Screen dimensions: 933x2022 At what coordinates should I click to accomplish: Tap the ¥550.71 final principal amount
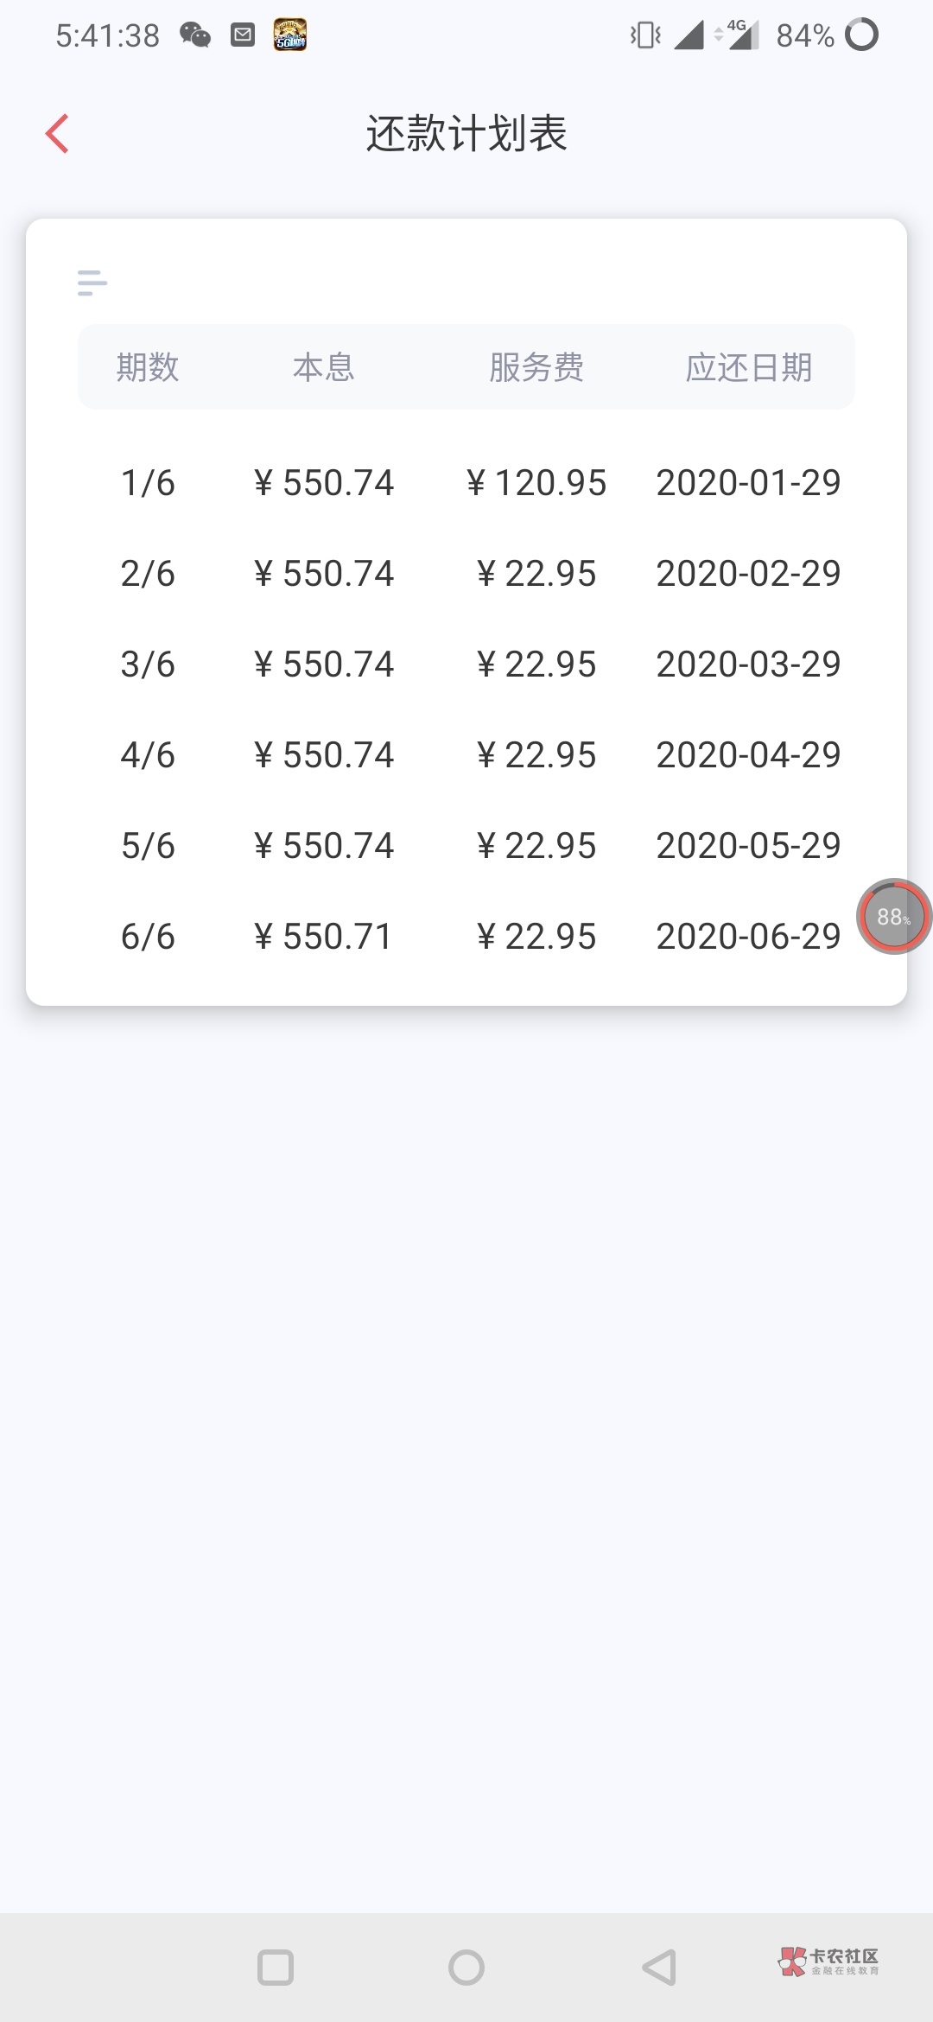click(x=324, y=937)
